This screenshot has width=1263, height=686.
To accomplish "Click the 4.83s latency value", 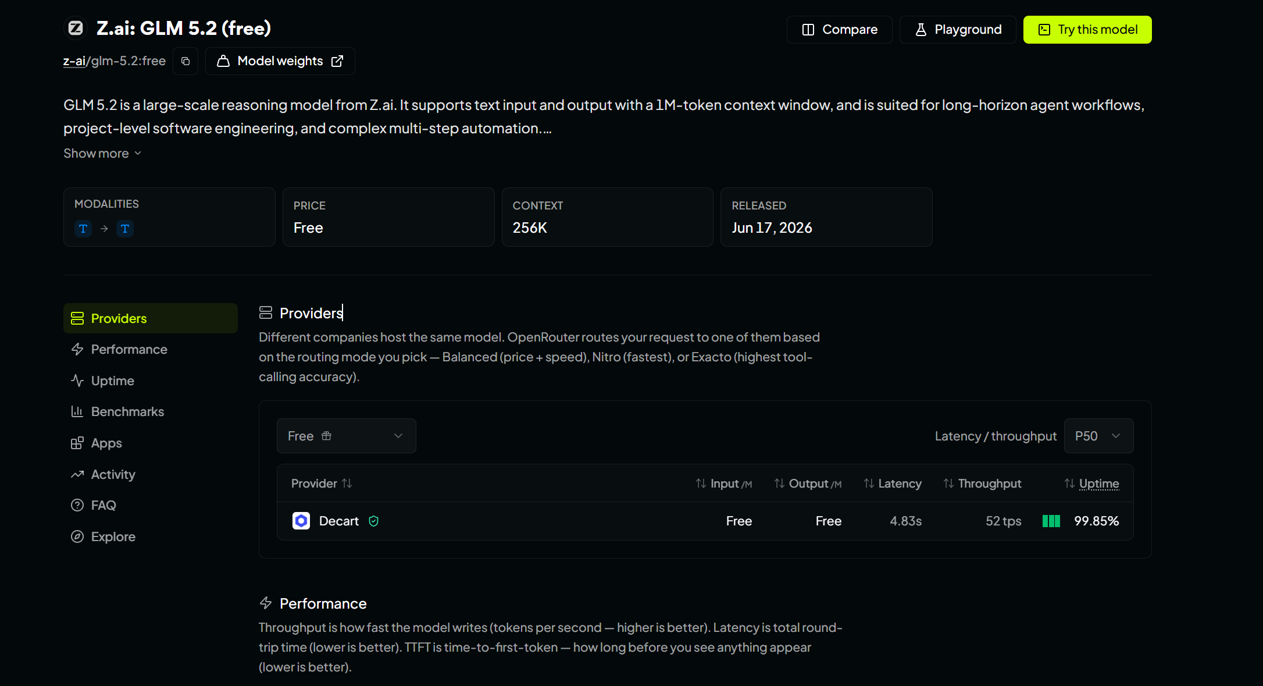I will click(x=906, y=521).
